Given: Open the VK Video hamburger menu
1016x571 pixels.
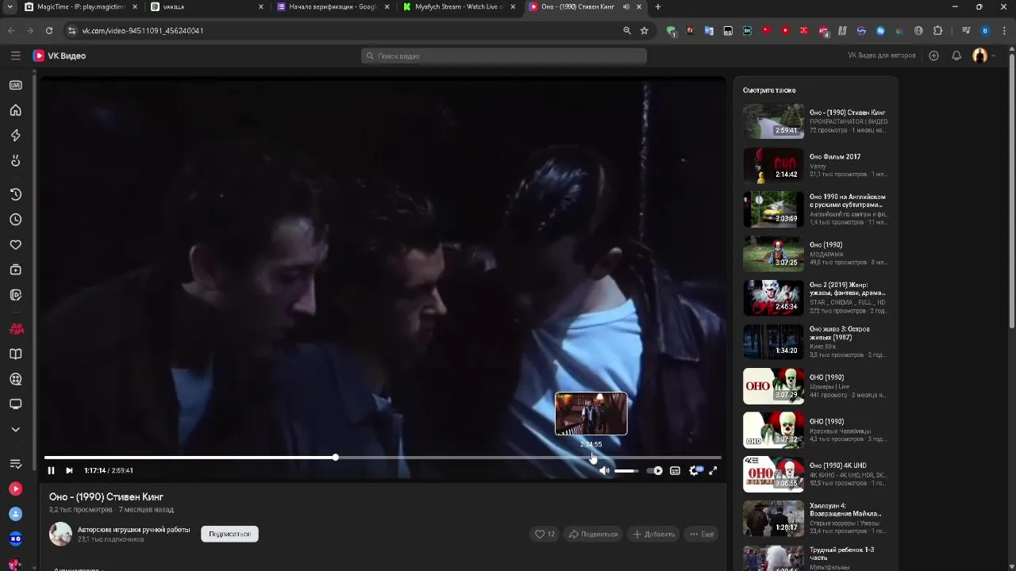Looking at the screenshot, I should point(15,56).
